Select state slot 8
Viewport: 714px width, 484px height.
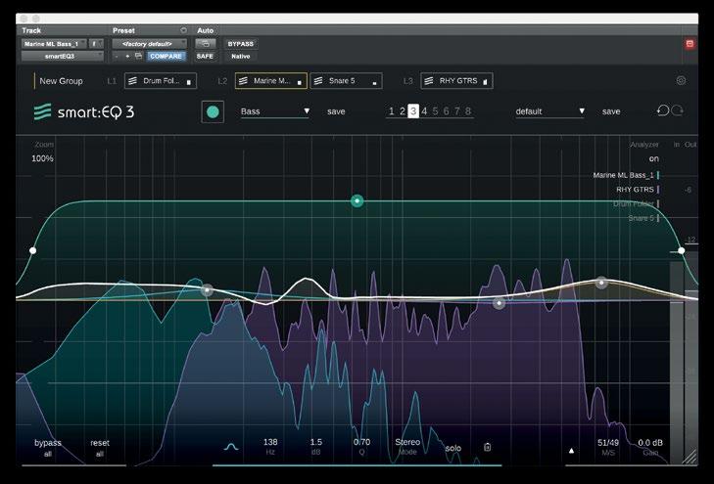[x=467, y=111]
